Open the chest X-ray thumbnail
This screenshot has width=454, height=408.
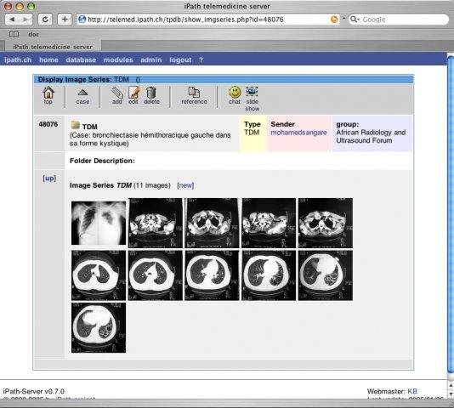point(99,224)
